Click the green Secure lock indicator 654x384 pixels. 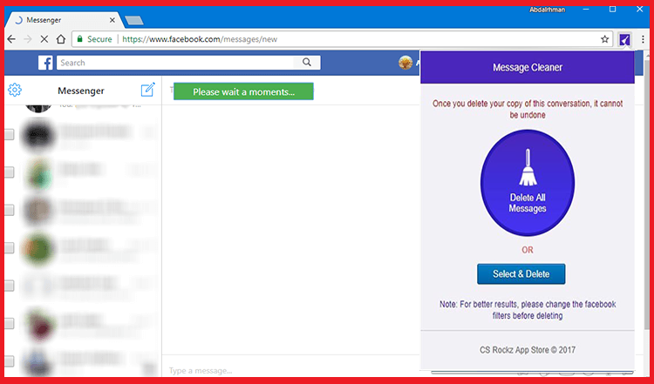click(x=94, y=39)
